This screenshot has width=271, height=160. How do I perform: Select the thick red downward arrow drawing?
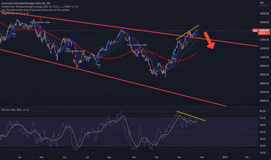(209, 40)
